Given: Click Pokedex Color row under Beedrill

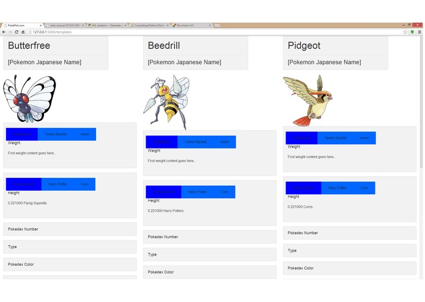Looking at the screenshot, I should 210,272.
